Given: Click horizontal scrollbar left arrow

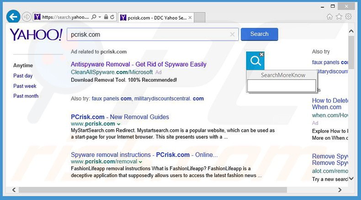Looking at the screenshot, I should pyautogui.click(x=14, y=189).
